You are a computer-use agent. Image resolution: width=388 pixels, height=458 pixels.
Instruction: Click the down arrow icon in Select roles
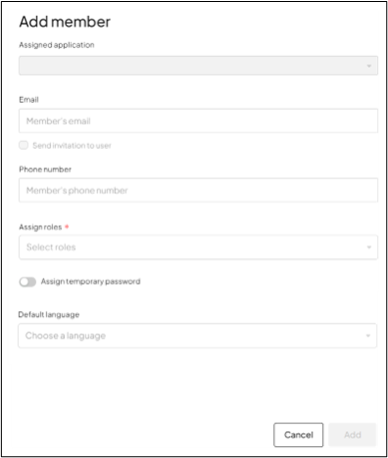(x=369, y=247)
